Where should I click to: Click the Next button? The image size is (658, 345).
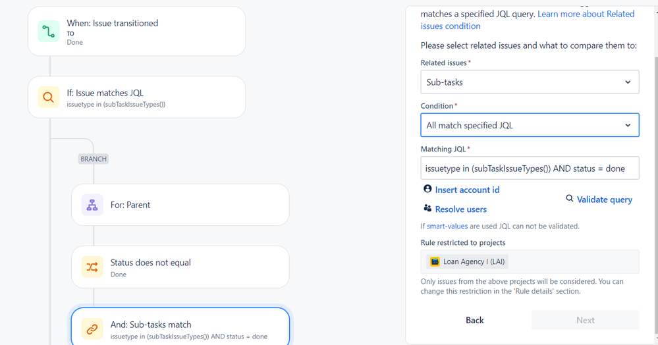pos(586,320)
